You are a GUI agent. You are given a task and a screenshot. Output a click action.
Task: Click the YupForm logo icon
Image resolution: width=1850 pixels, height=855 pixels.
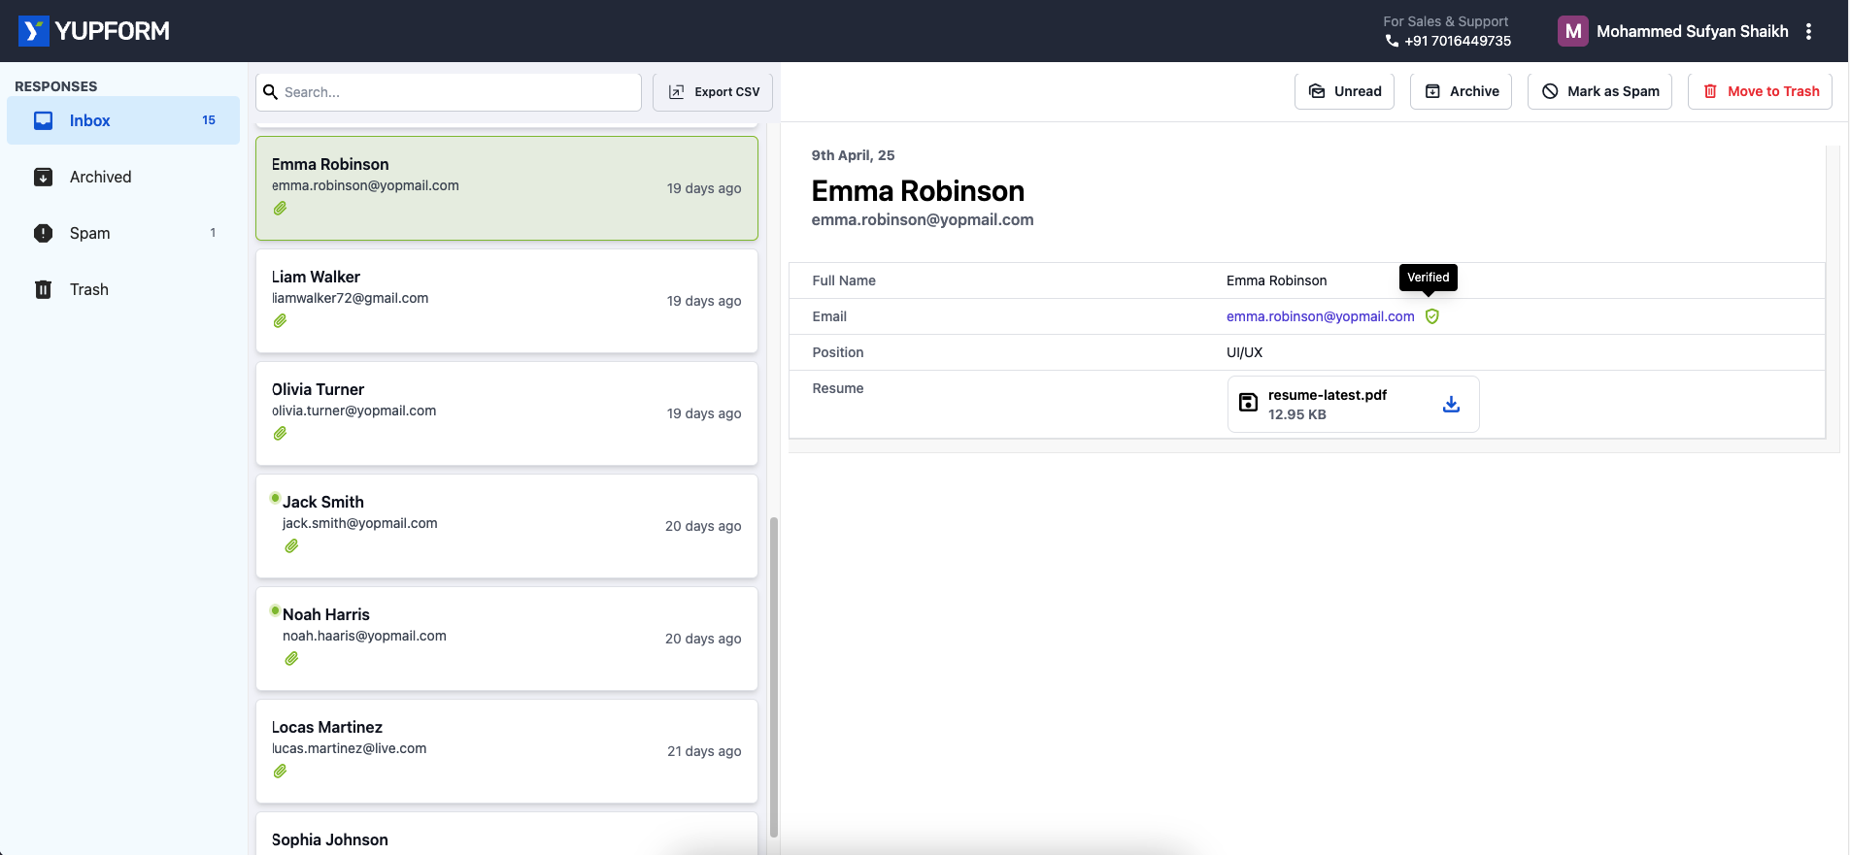click(x=33, y=31)
